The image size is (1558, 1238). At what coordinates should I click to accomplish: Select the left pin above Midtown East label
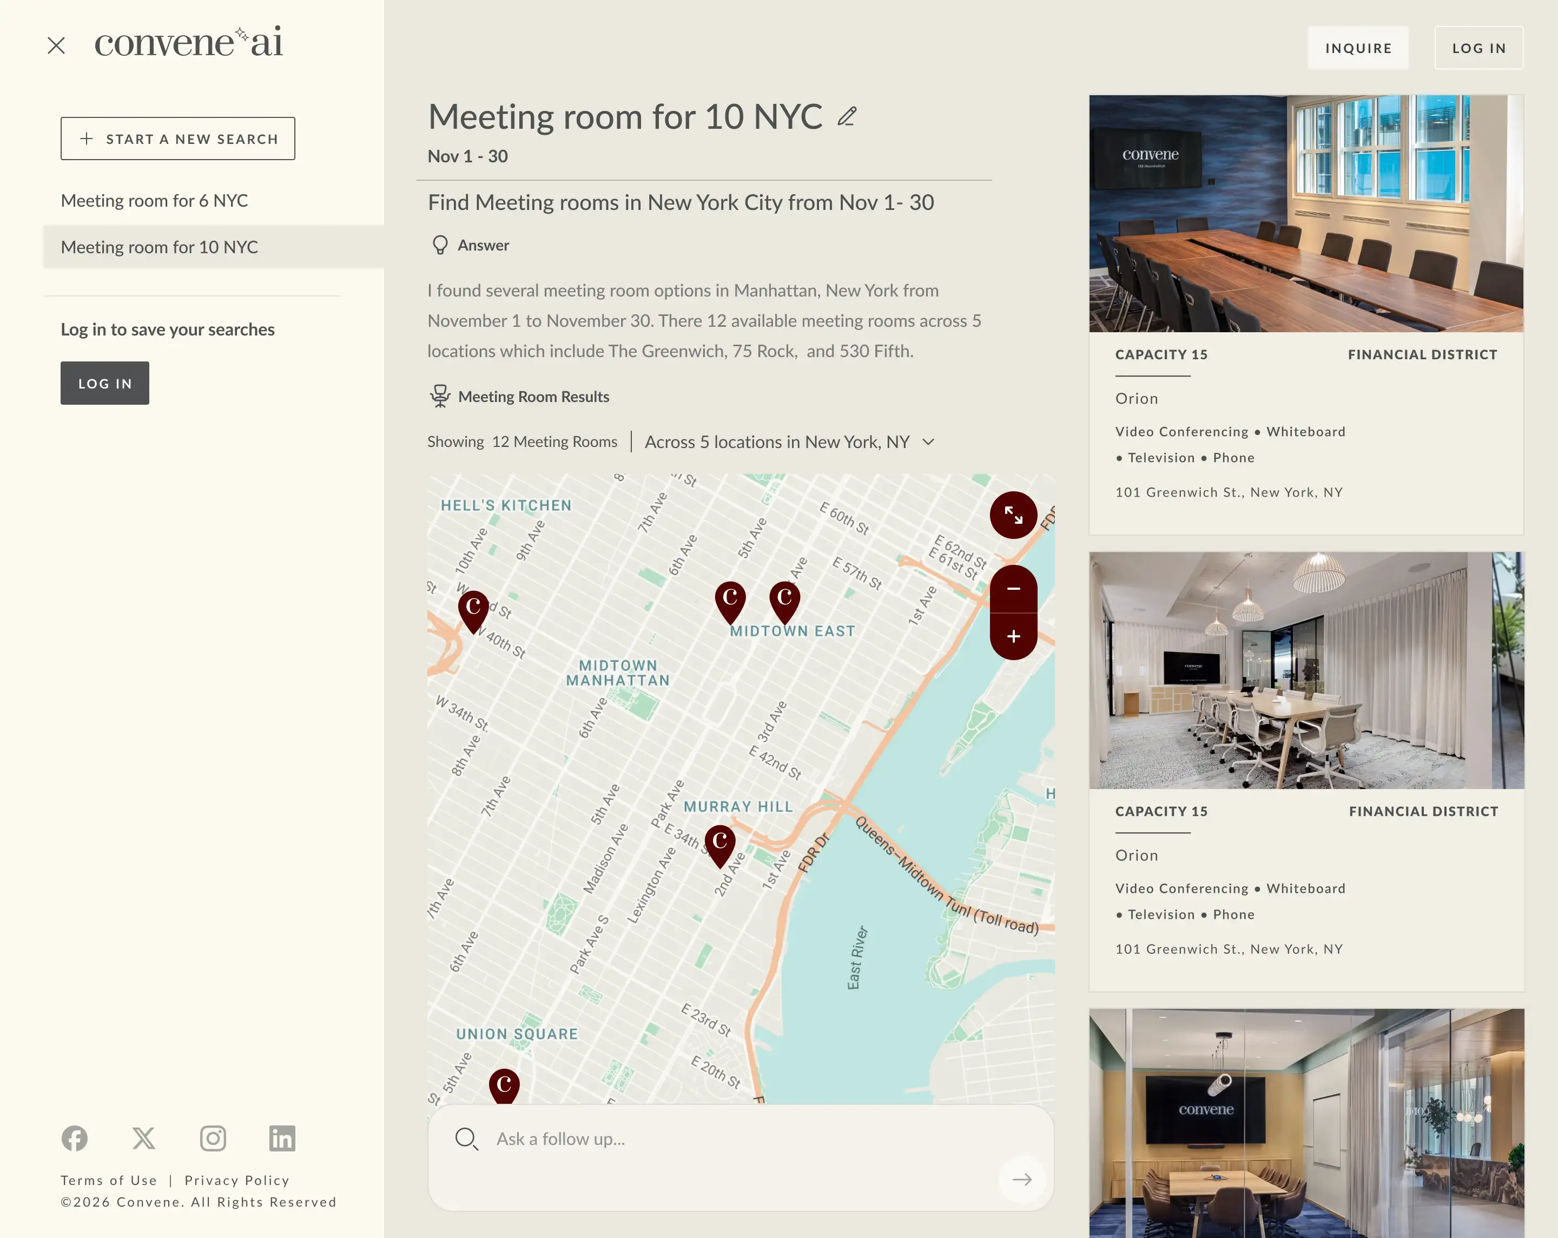pyautogui.click(x=730, y=603)
